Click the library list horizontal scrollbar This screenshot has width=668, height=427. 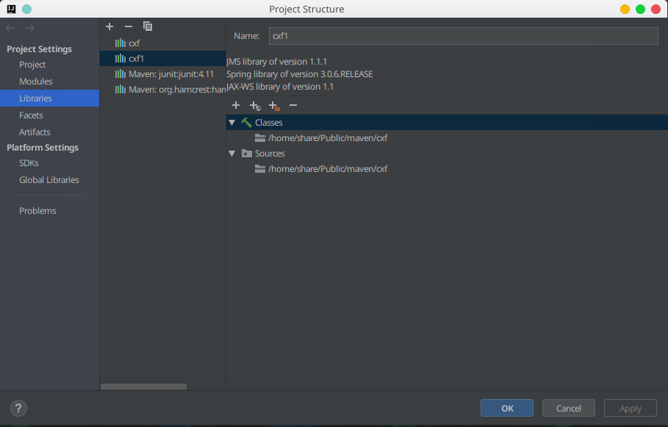click(143, 387)
